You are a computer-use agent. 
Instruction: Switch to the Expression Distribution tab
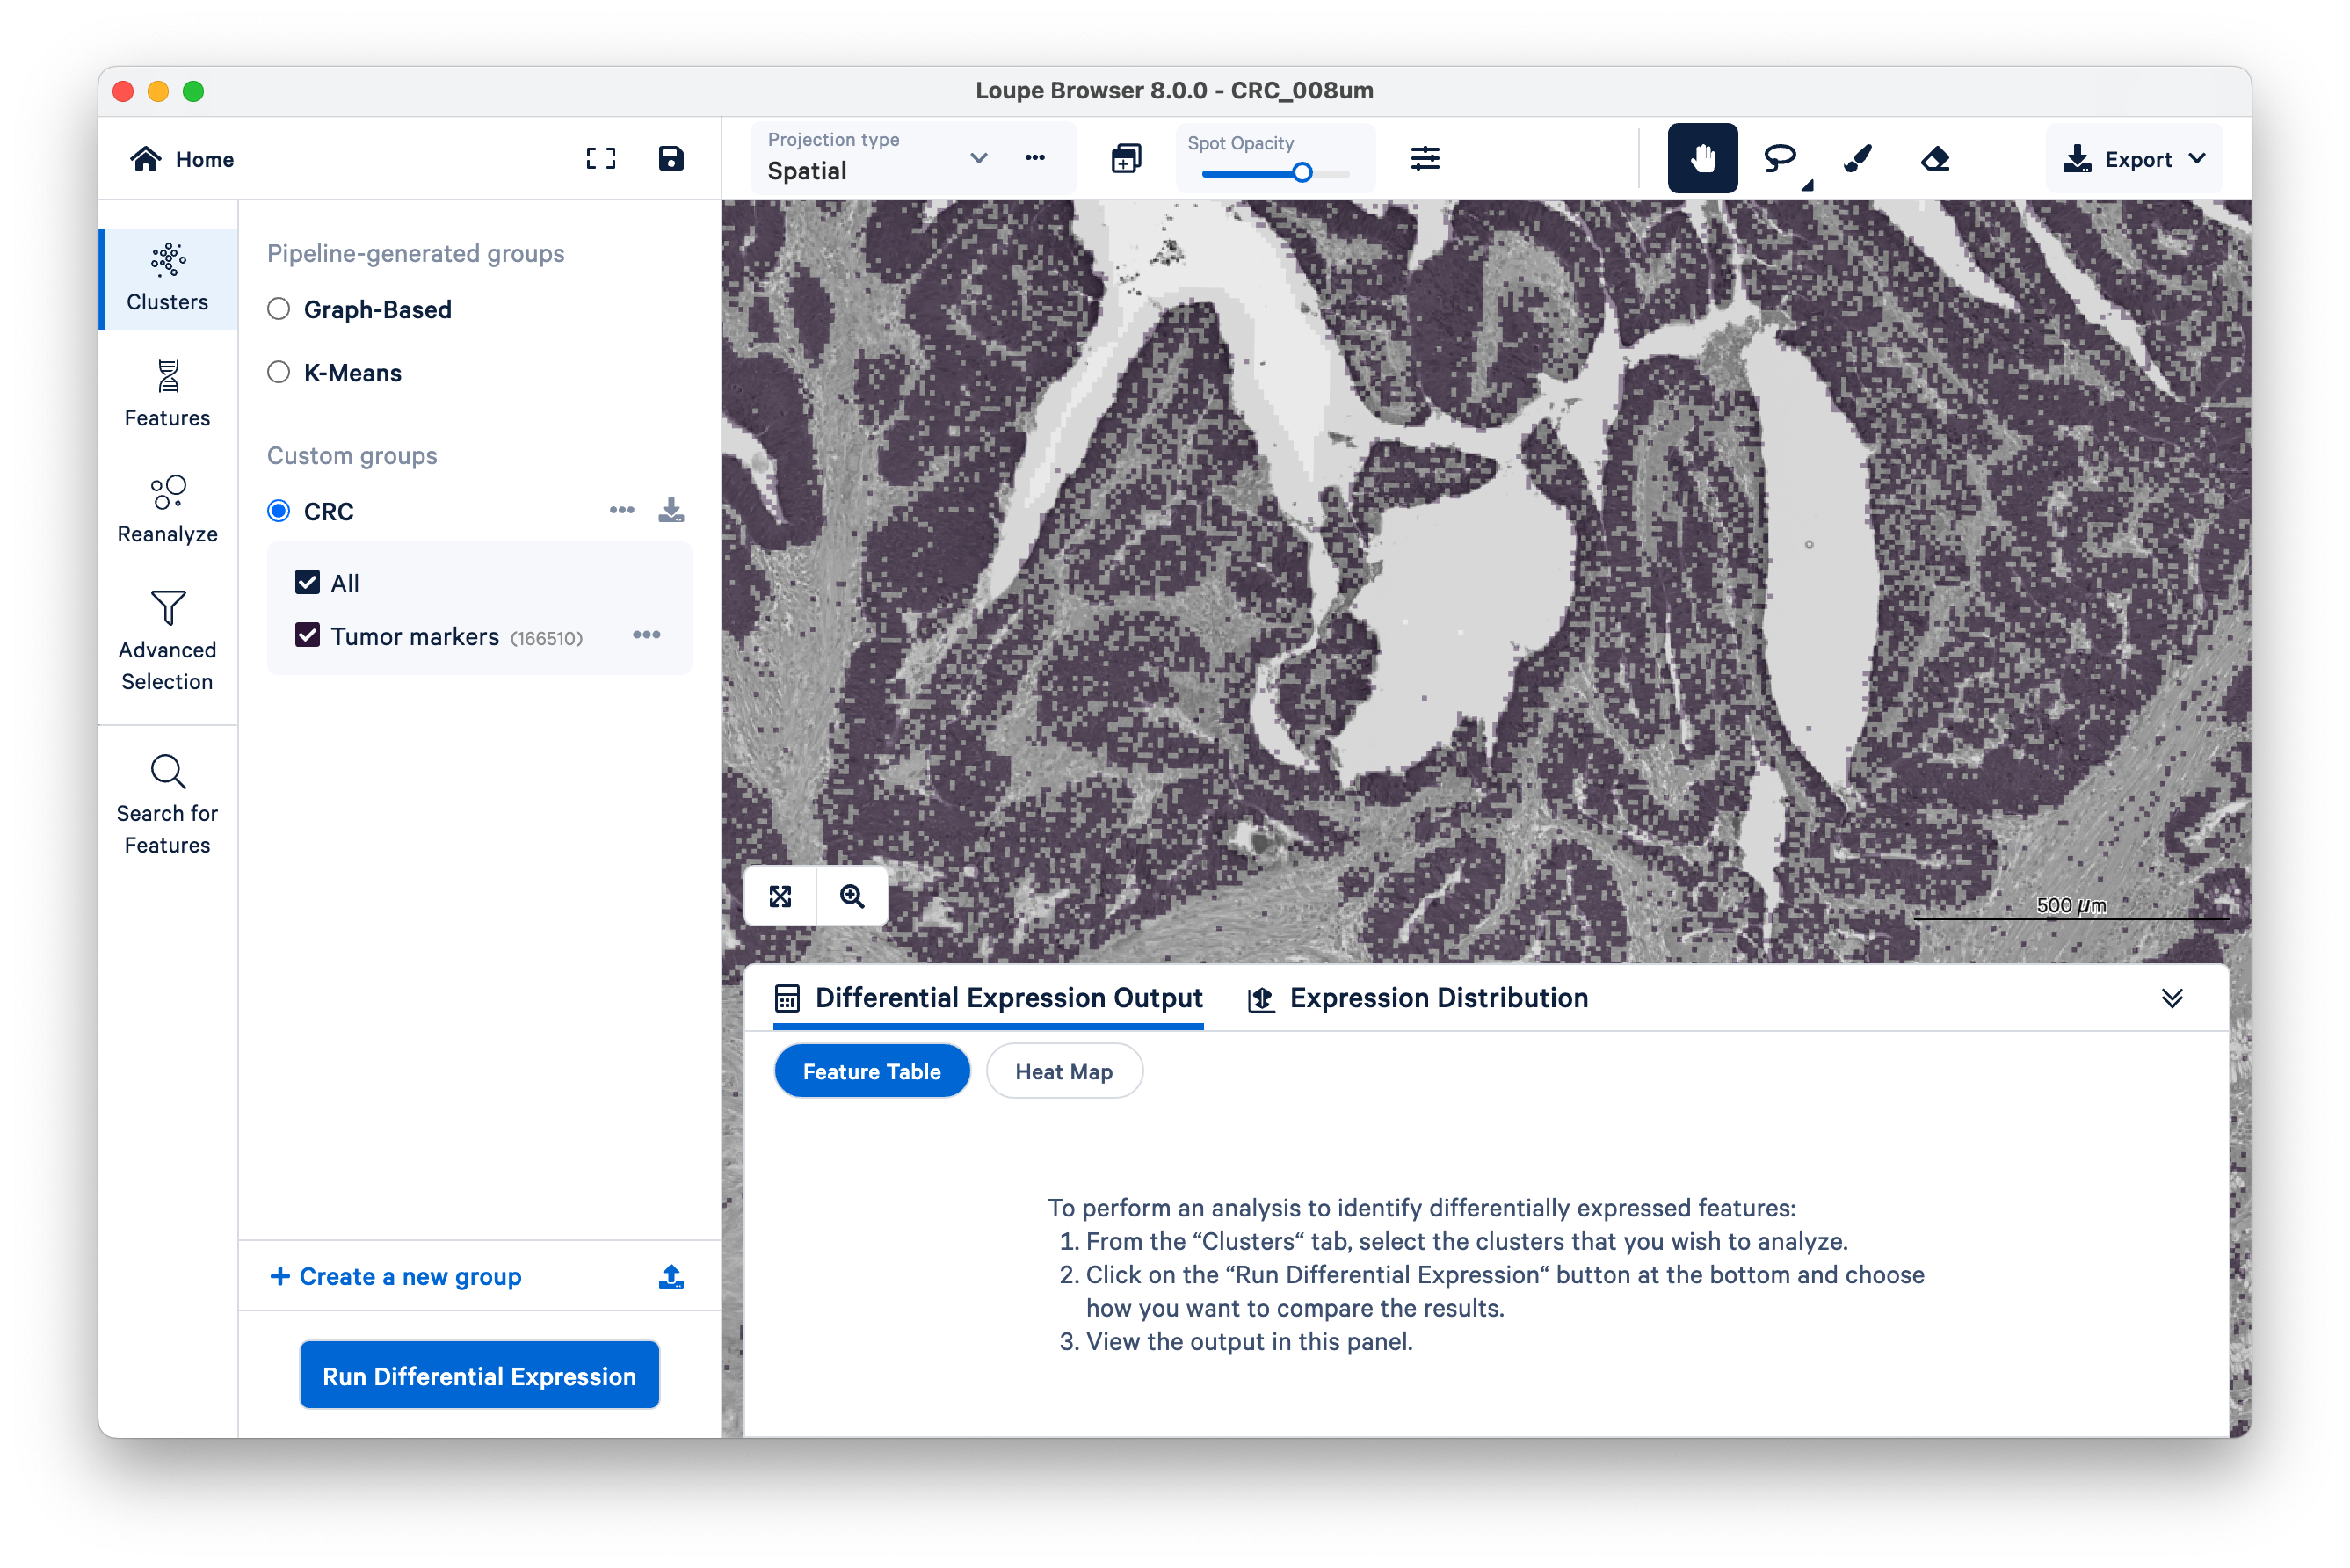(1418, 998)
